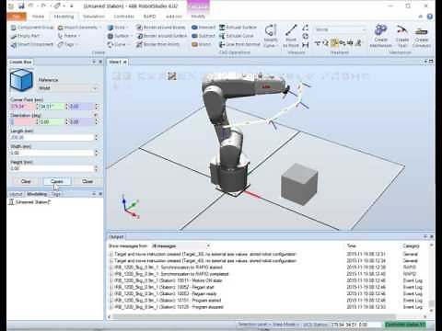Screen dimensions: 442x331
Task: Click the Controller status indicator
Action: [x=405, y=325]
